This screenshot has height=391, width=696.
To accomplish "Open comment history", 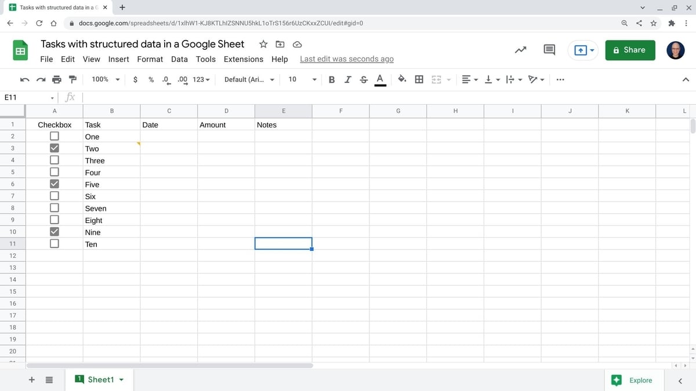I will pos(548,50).
